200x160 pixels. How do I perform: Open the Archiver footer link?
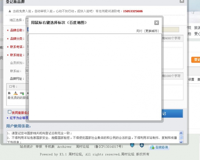64,147
